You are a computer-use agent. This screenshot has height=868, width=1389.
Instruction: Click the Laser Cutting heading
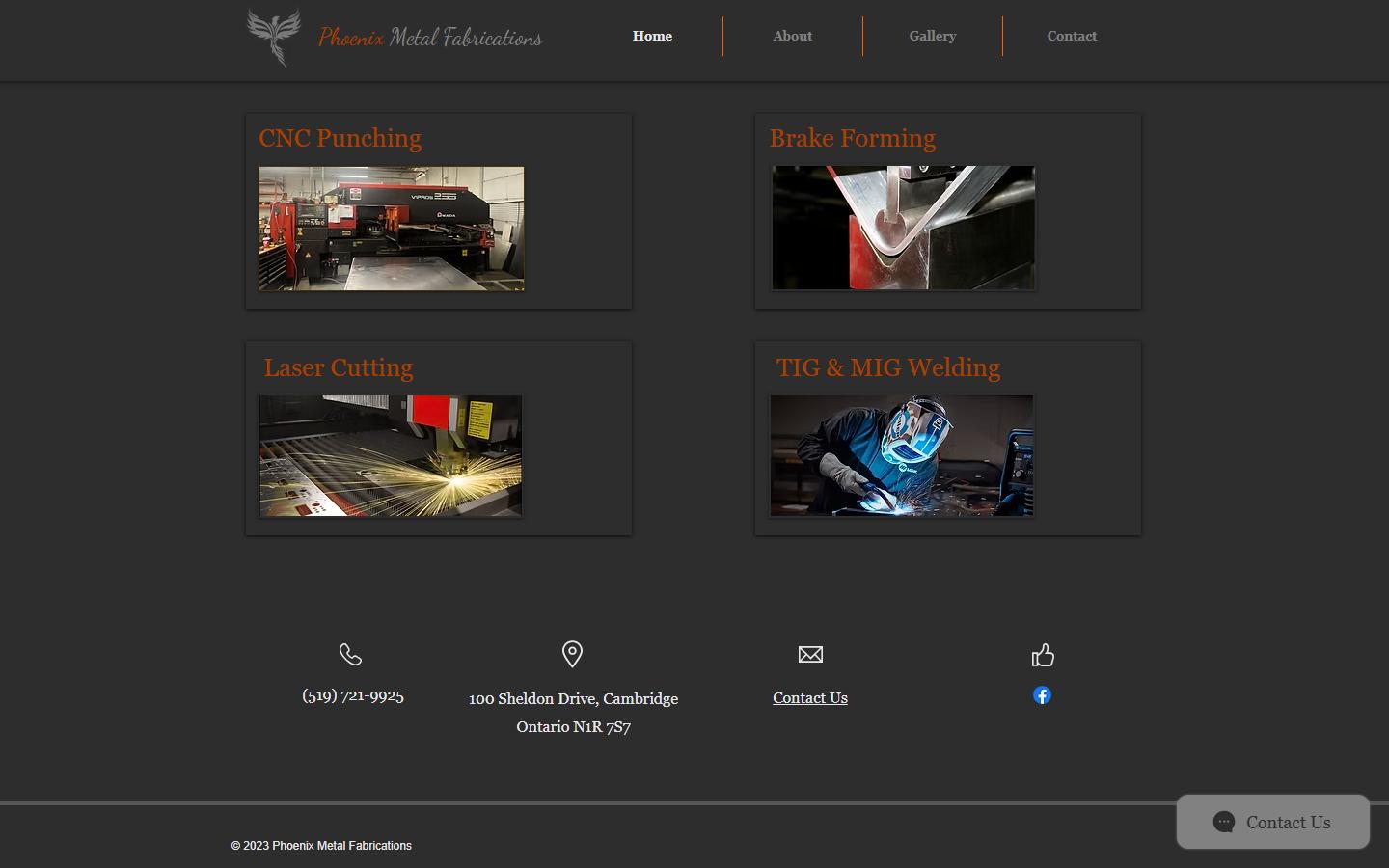(339, 368)
